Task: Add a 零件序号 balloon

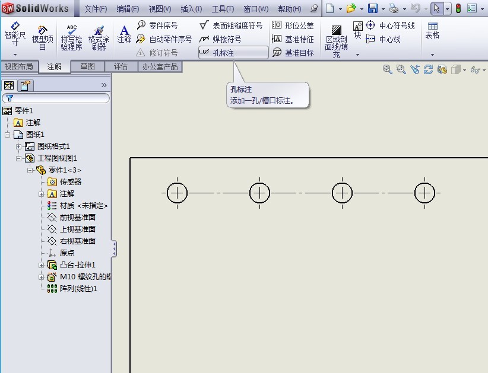Action: tap(157, 25)
